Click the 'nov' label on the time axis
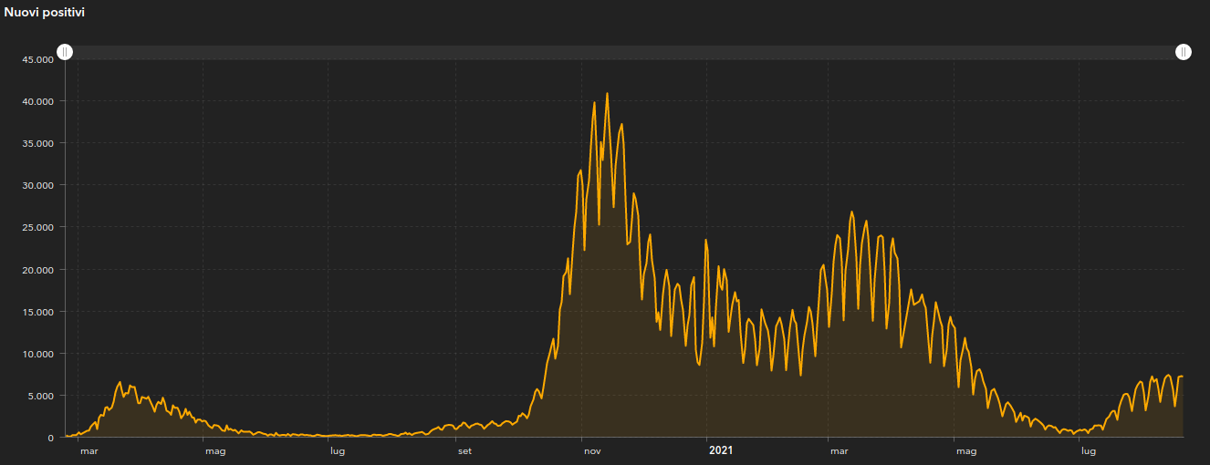This screenshot has height=465, width=1210. 592,450
